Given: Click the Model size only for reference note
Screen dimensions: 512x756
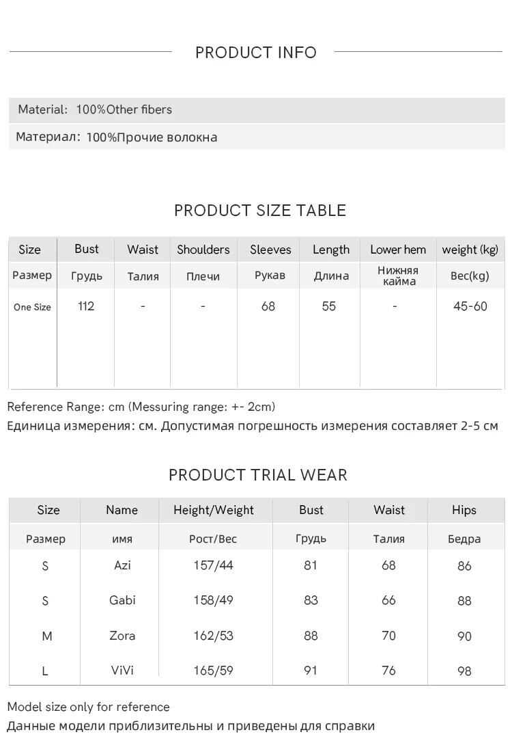Looking at the screenshot, I should pyautogui.click(x=88, y=707).
